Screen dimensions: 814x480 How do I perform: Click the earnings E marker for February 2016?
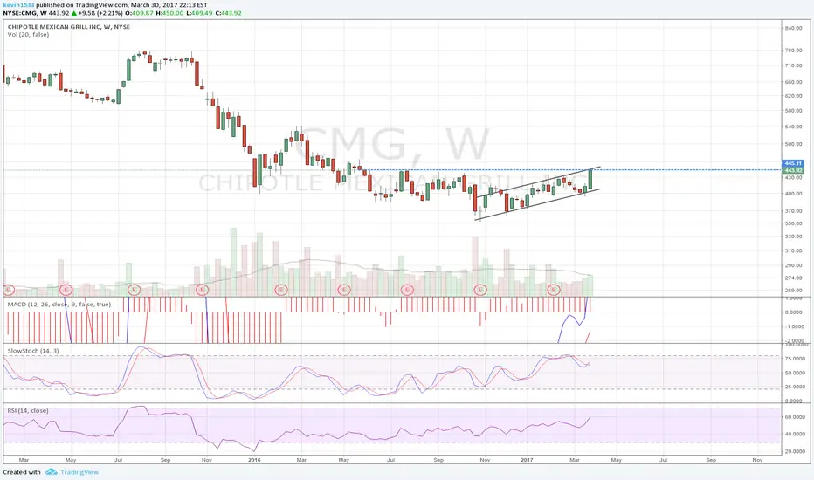(x=281, y=290)
